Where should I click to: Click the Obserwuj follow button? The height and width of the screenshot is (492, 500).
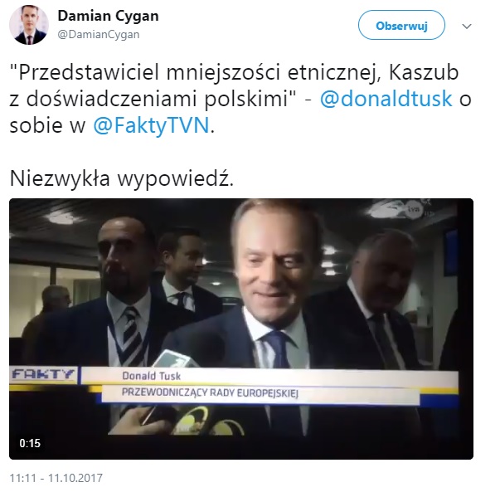[x=401, y=25]
